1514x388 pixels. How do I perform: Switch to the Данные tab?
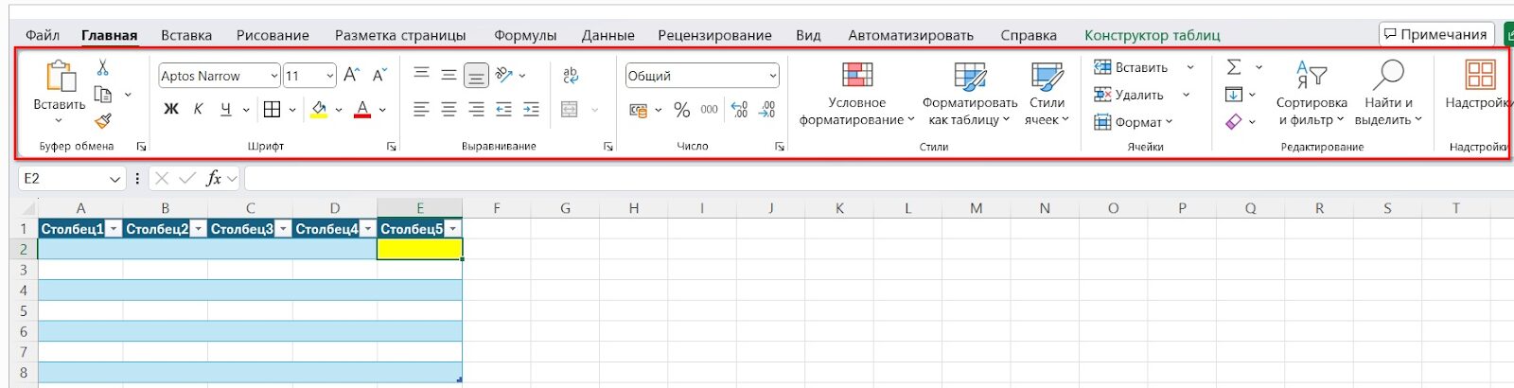[607, 35]
